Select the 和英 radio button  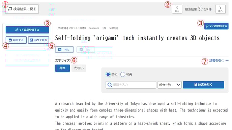(x=123, y=74)
